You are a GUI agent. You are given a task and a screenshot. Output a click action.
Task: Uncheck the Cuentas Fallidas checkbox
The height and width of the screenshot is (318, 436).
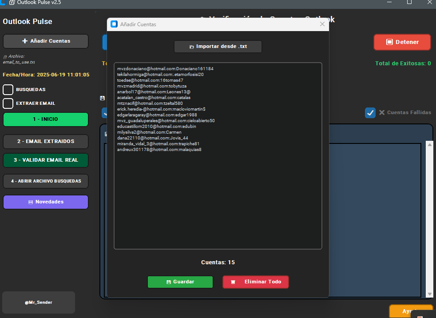pyautogui.click(x=370, y=113)
